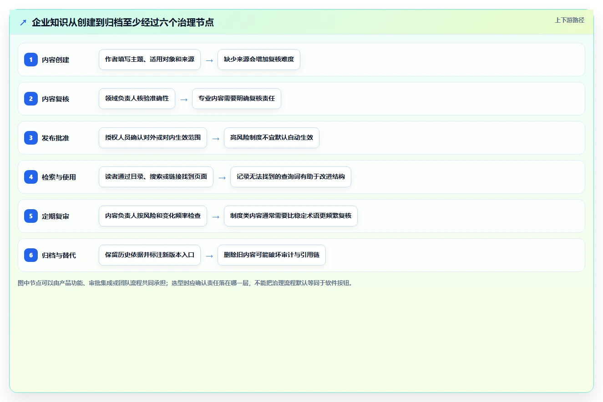
Task: Click the 定期复审 step label
Action: (56, 216)
